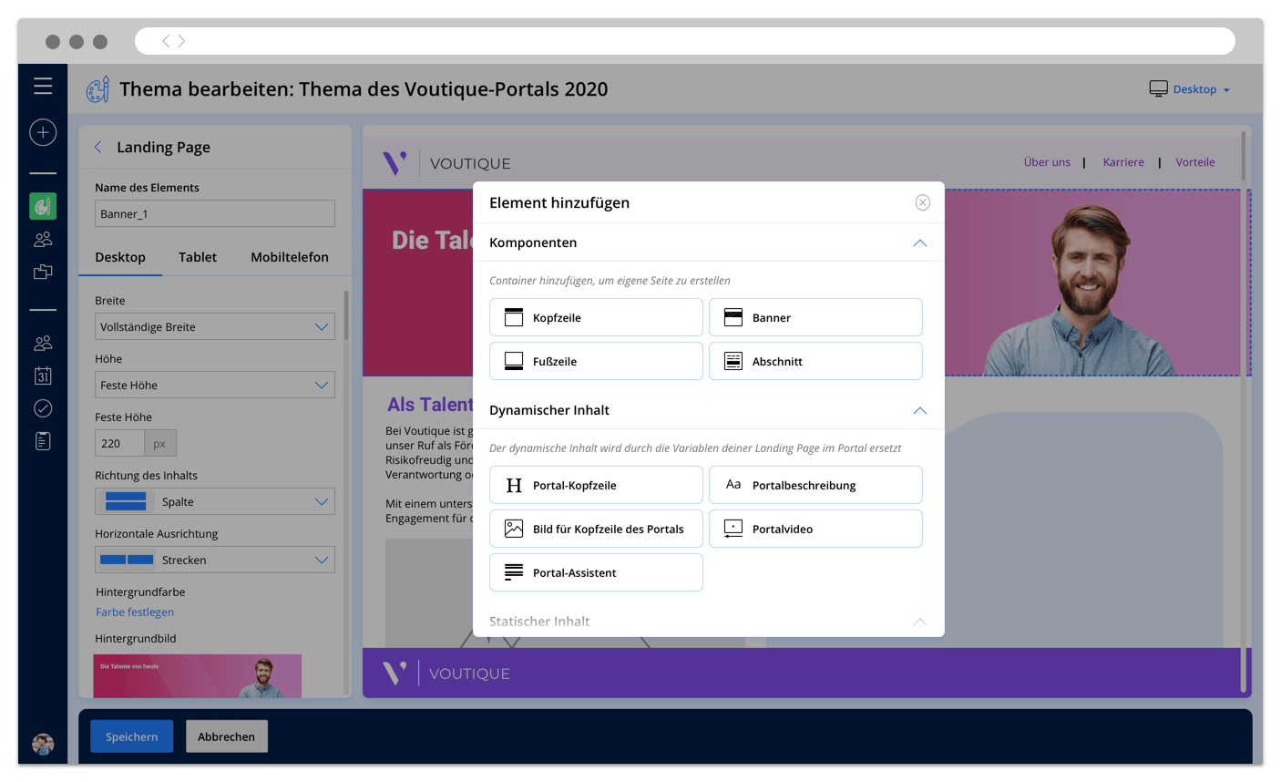Switch to the Mobiltelefon tab
Image resolution: width=1281 pixels, height=782 pixels.
coord(290,257)
